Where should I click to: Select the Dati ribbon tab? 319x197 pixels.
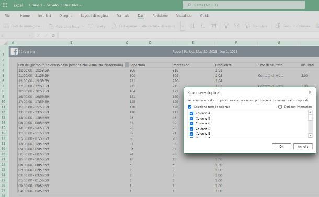(141, 16)
